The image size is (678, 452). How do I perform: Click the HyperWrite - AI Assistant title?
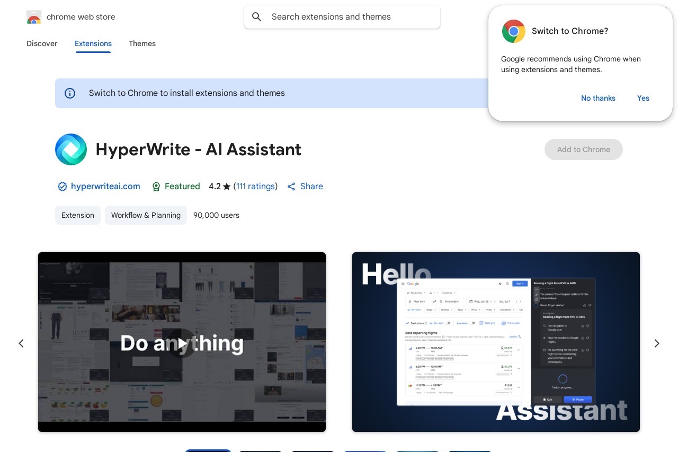tap(198, 149)
